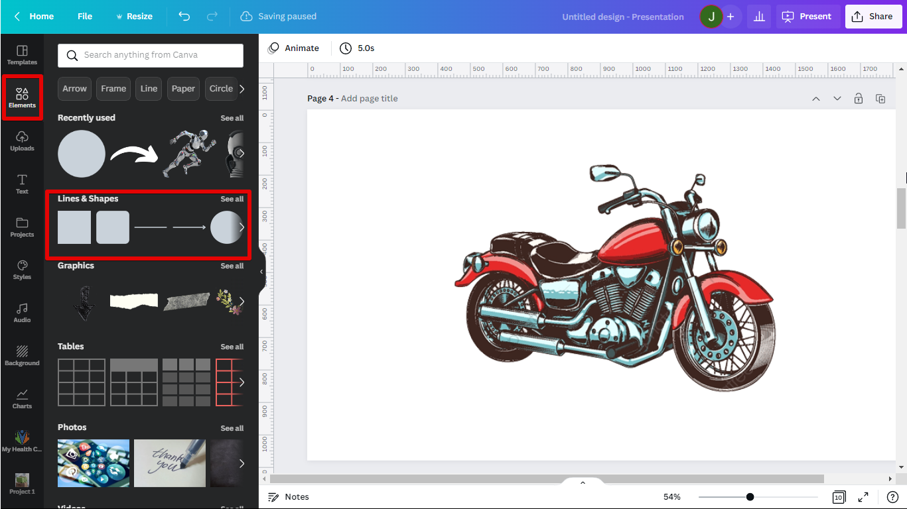Toggle grid view page count button
The height and width of the screenshot is (509, 907).
(x=839, y=497)
